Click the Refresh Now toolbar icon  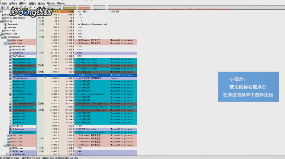coord(8,7)
